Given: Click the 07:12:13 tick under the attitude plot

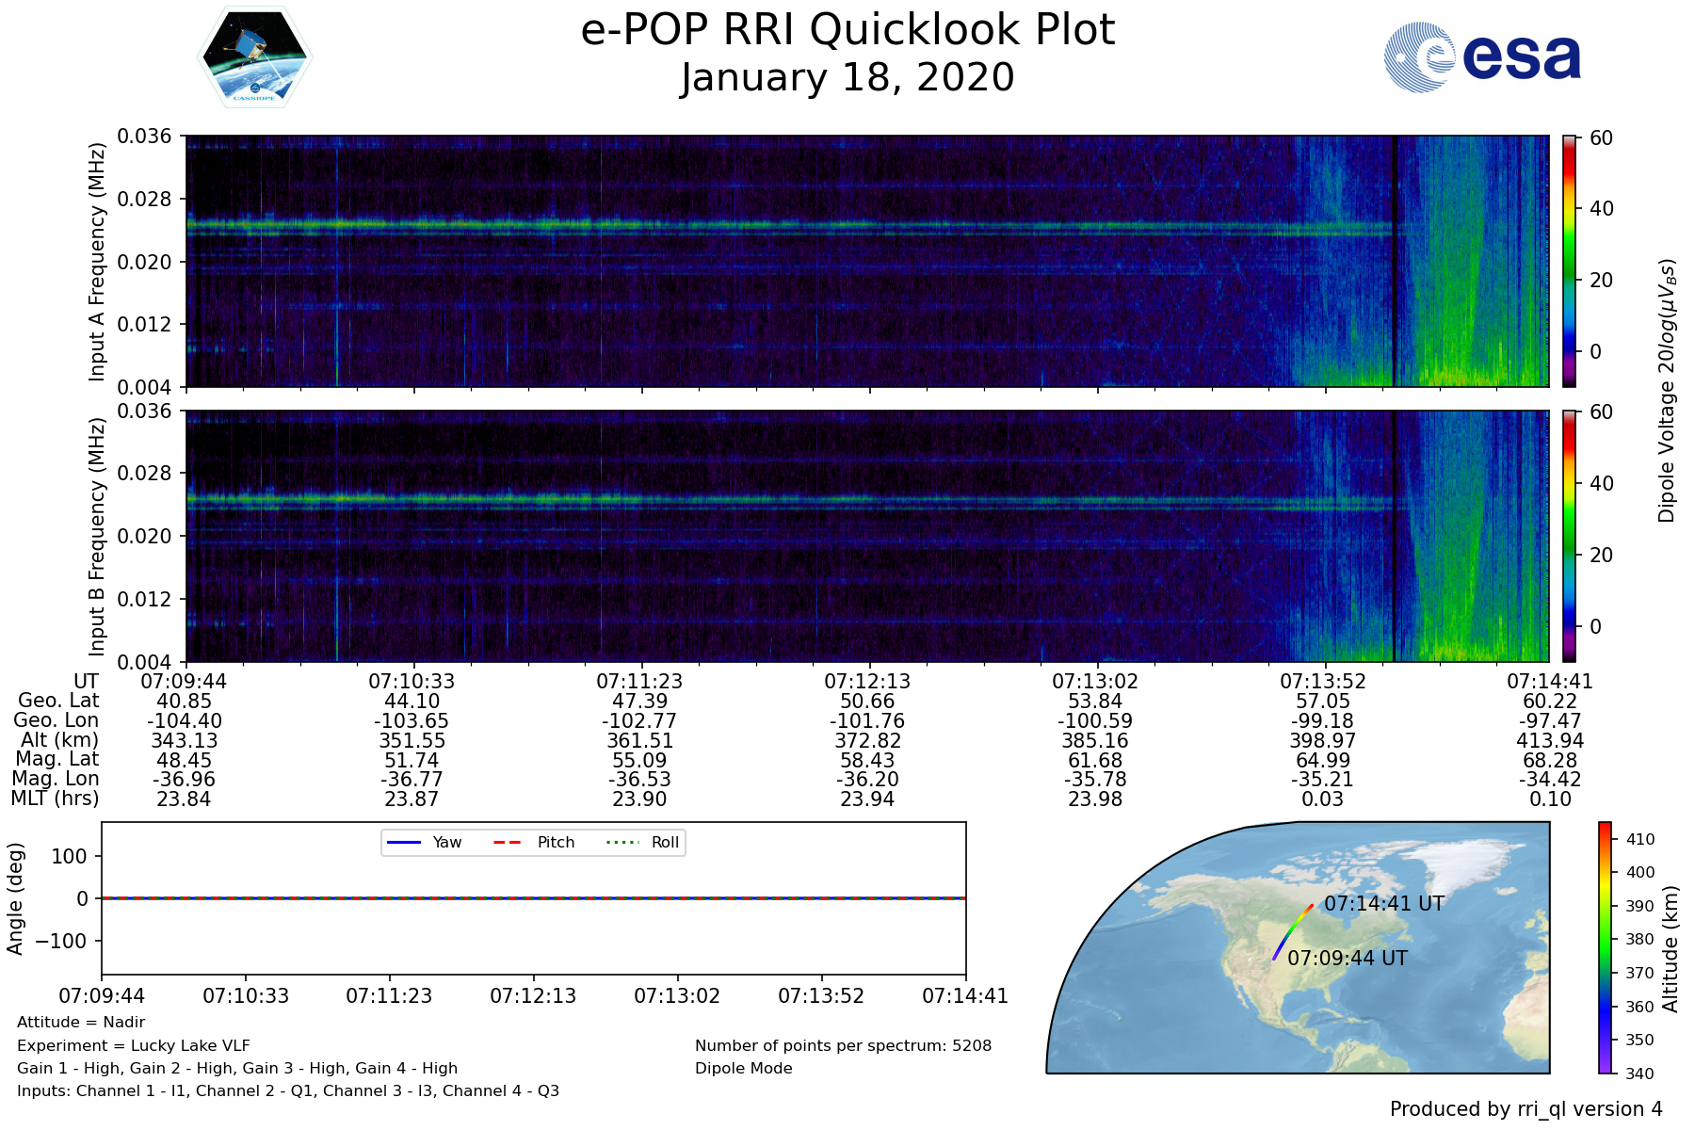Looking at the screenshot, I should [533, 996].
